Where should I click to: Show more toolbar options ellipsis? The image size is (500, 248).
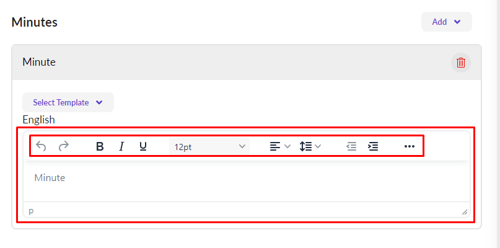coord(409,146)
